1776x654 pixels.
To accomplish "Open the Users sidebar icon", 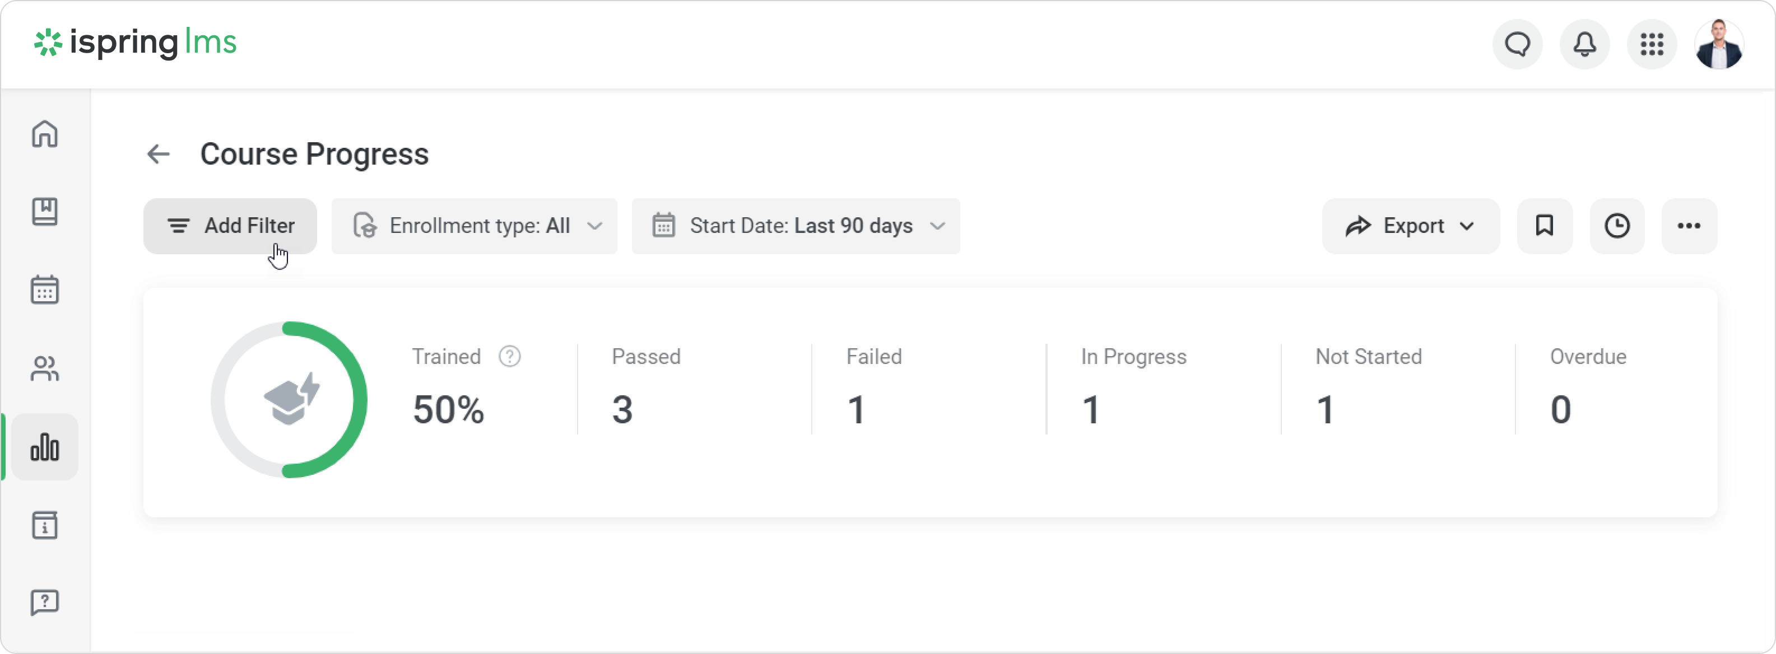I will [45, 368].
